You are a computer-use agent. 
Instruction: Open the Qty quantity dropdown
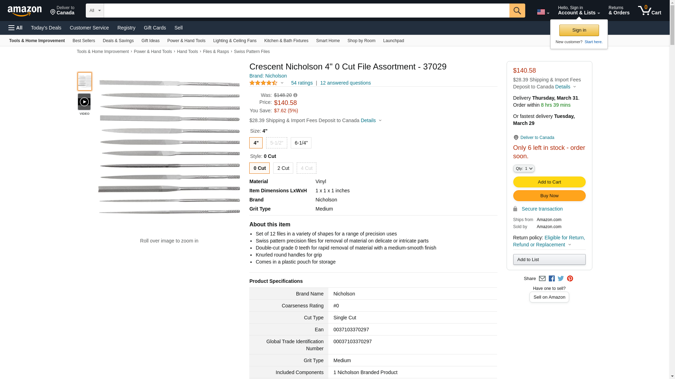[x=523, y=169]
